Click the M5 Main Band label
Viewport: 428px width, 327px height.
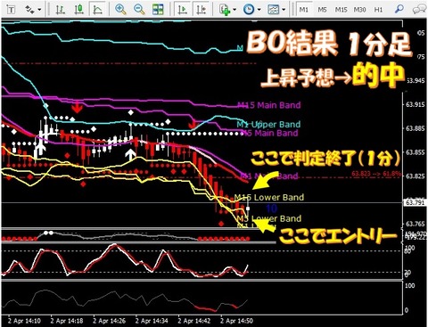pyautogui.click(x=270, y=133)
